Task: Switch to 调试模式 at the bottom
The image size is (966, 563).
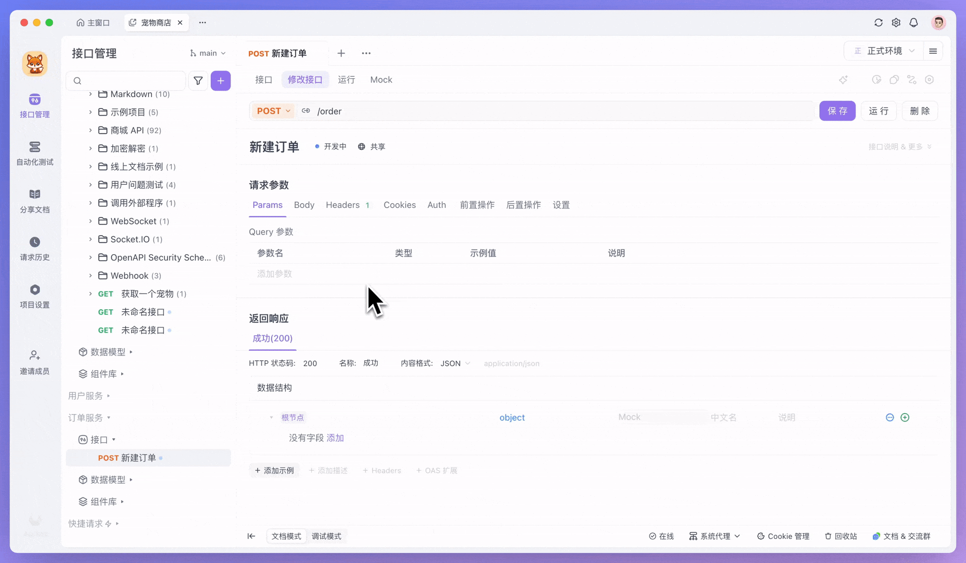Action: (x=326, y=536)
